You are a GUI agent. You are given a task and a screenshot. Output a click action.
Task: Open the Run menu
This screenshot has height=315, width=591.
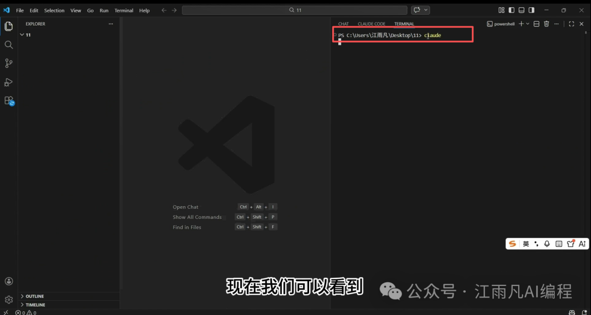tap(104, 10)
